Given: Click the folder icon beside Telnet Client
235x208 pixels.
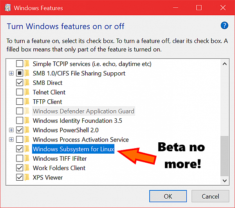Looking at the screenshot, I should coord(27,92).
